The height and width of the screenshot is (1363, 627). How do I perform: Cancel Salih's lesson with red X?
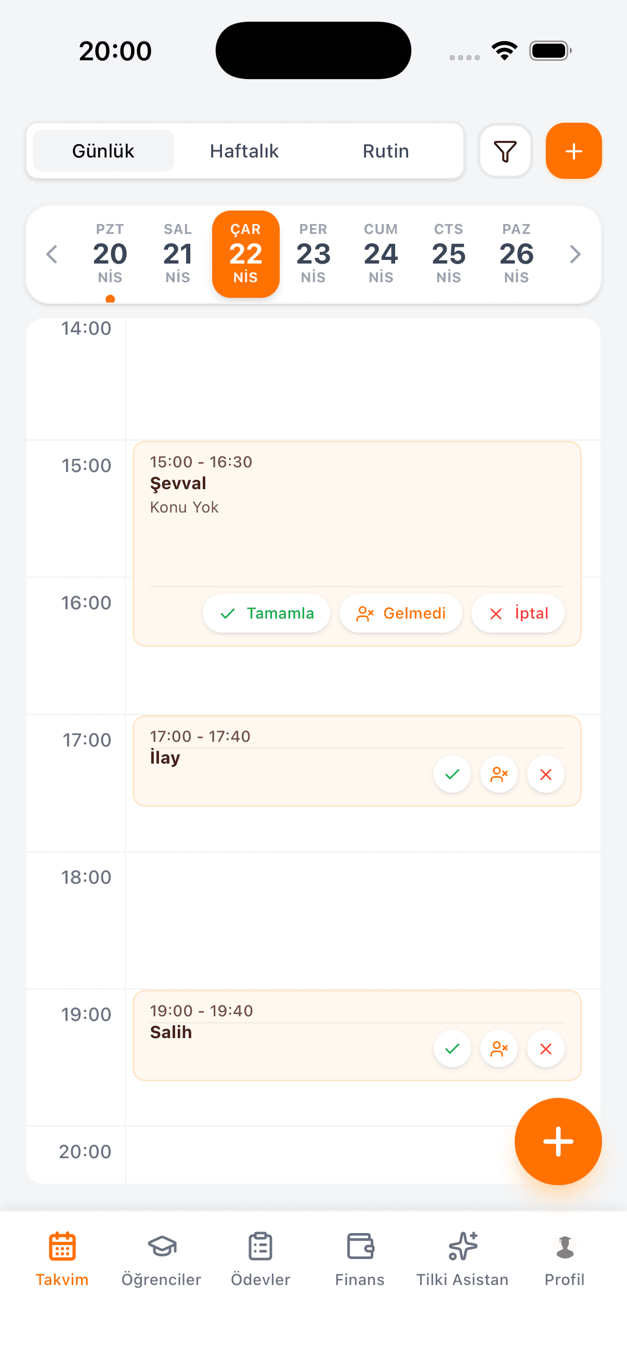[545, 1048]
